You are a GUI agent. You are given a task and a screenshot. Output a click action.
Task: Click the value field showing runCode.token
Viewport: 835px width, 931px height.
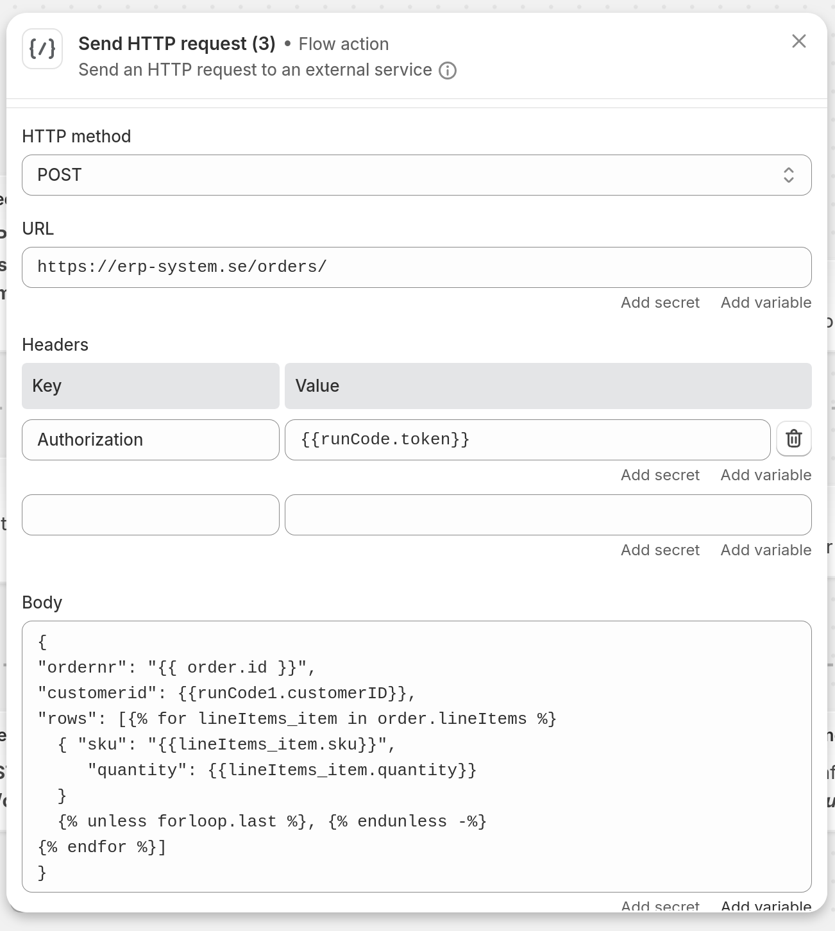pyautogui.click(x=527, y=439)
